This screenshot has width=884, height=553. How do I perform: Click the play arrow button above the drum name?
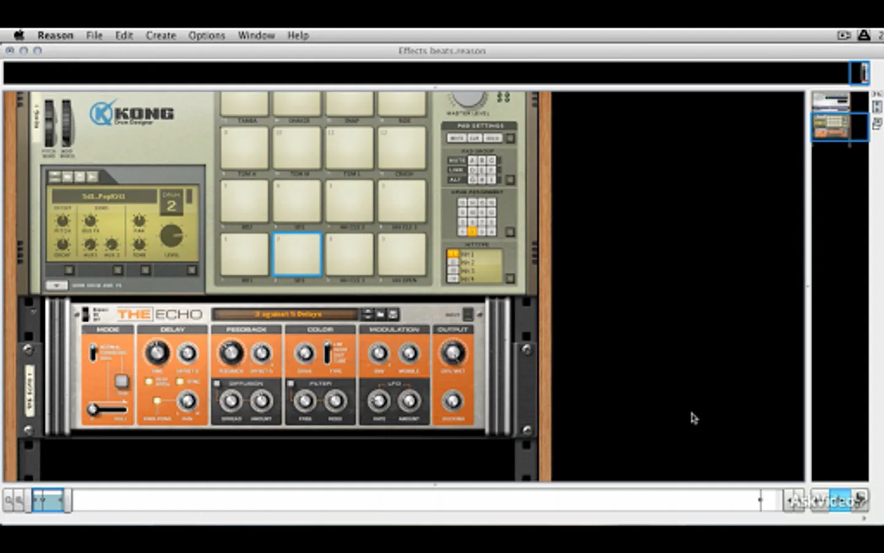[x=91, y=177]
